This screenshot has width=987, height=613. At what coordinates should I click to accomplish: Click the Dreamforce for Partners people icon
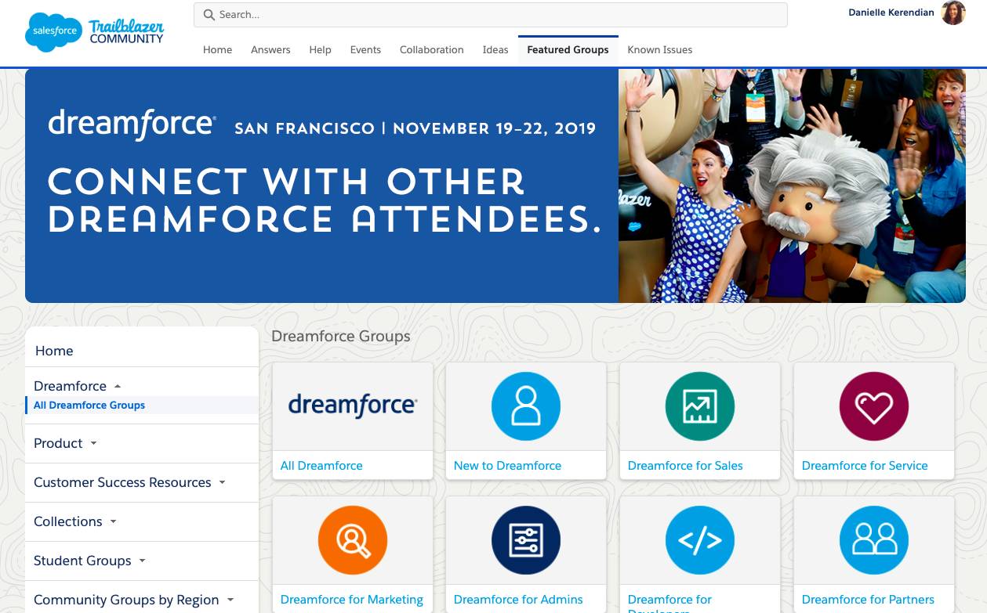click(x=874, y=540)
